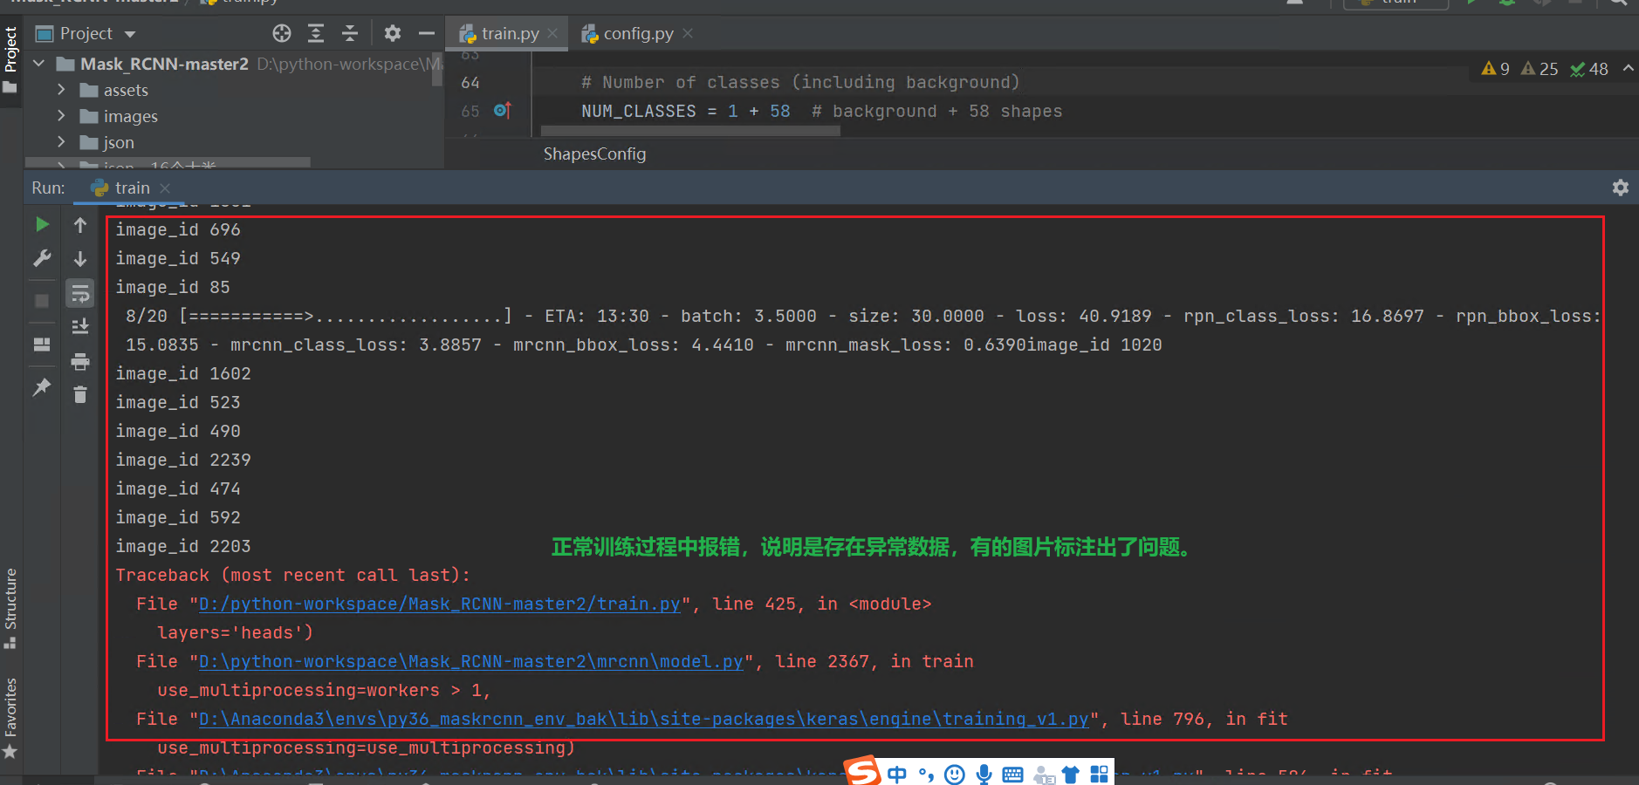Collapse all folders in the Project tree
Screen dimensions: 1639x785
click(x=349, y=33)
